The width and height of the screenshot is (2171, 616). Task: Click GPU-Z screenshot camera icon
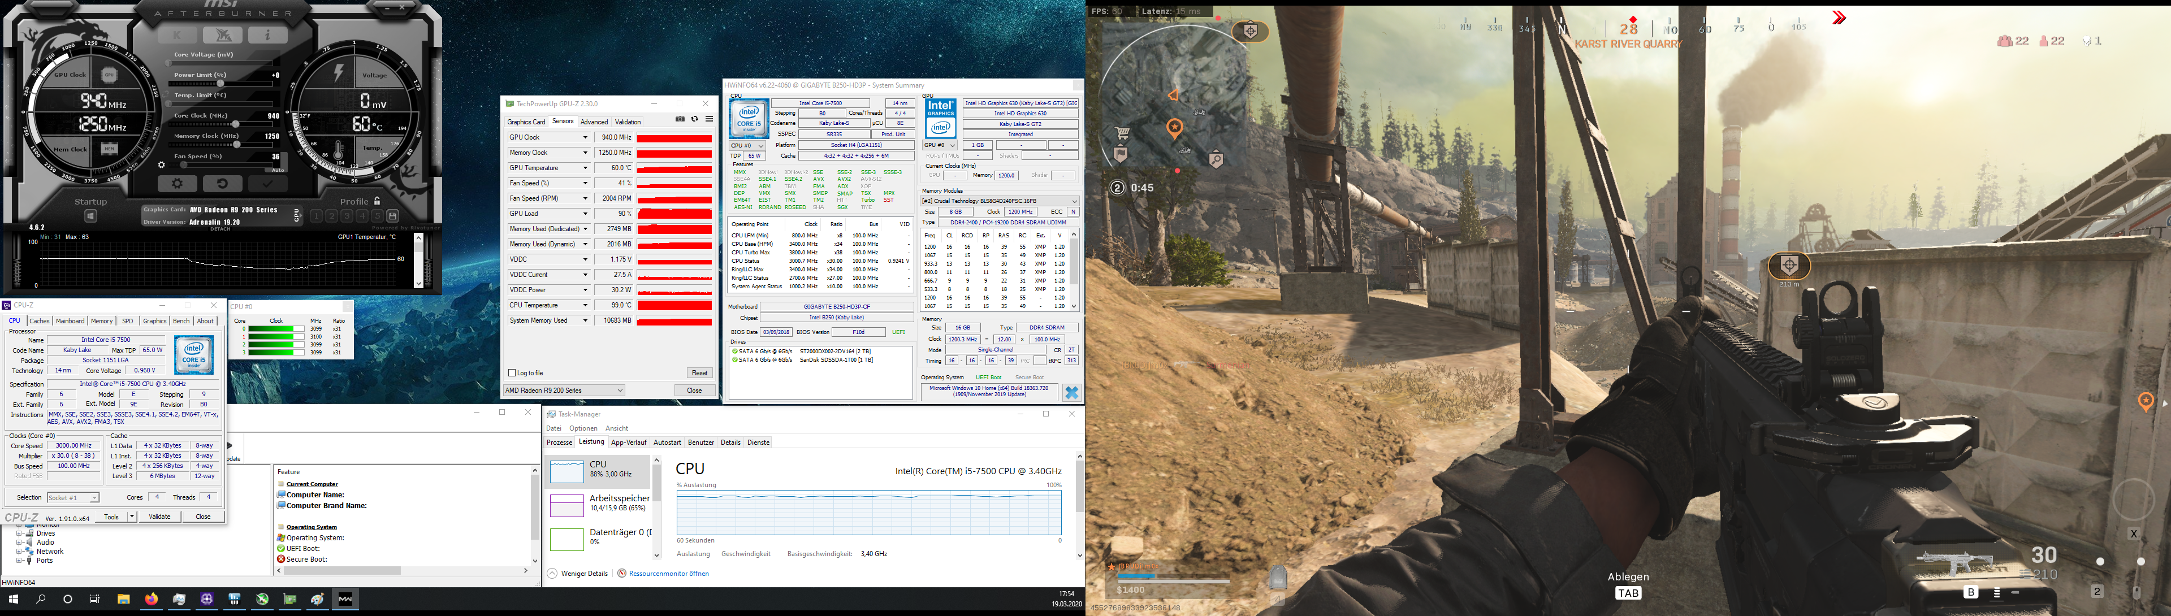point(679,120)
